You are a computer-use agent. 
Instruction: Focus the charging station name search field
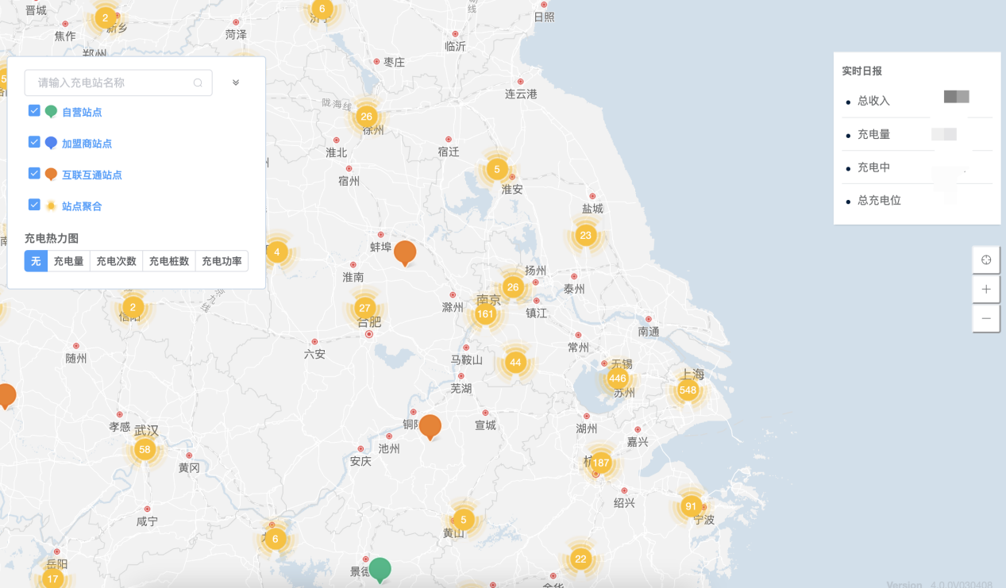(111, 83)
